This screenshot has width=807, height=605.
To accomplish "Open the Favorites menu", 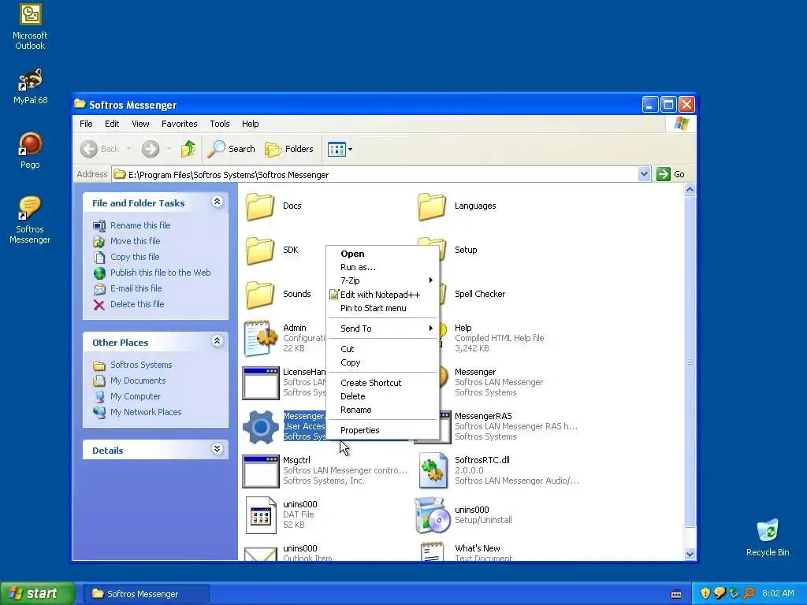I will (x=179, y=124).
